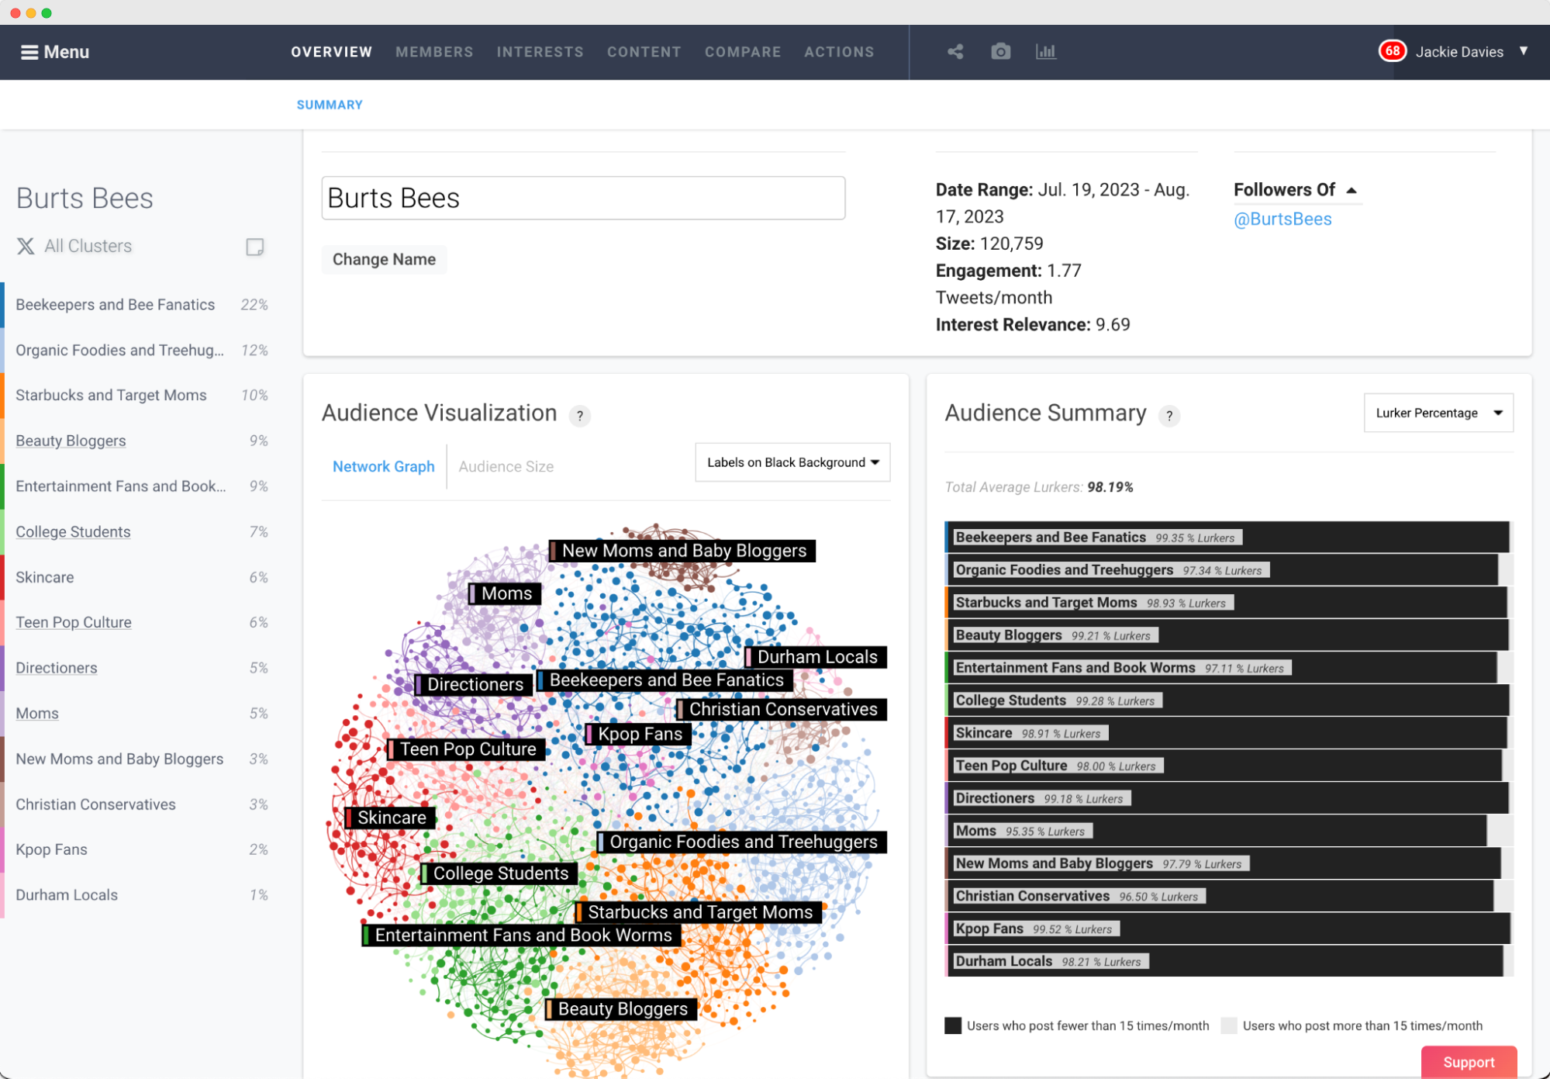
Task: Open the Audience Visualization help icon
Action: 579,416
